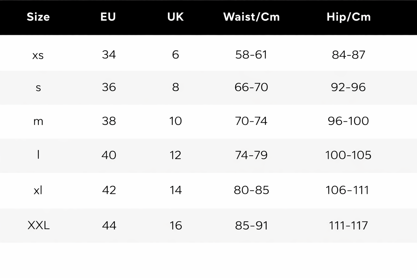Select UK size 14 cell

pos(176,190)
